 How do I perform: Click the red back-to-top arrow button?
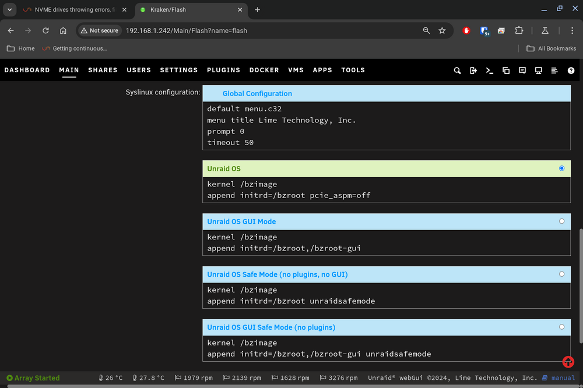pos(568,362)
